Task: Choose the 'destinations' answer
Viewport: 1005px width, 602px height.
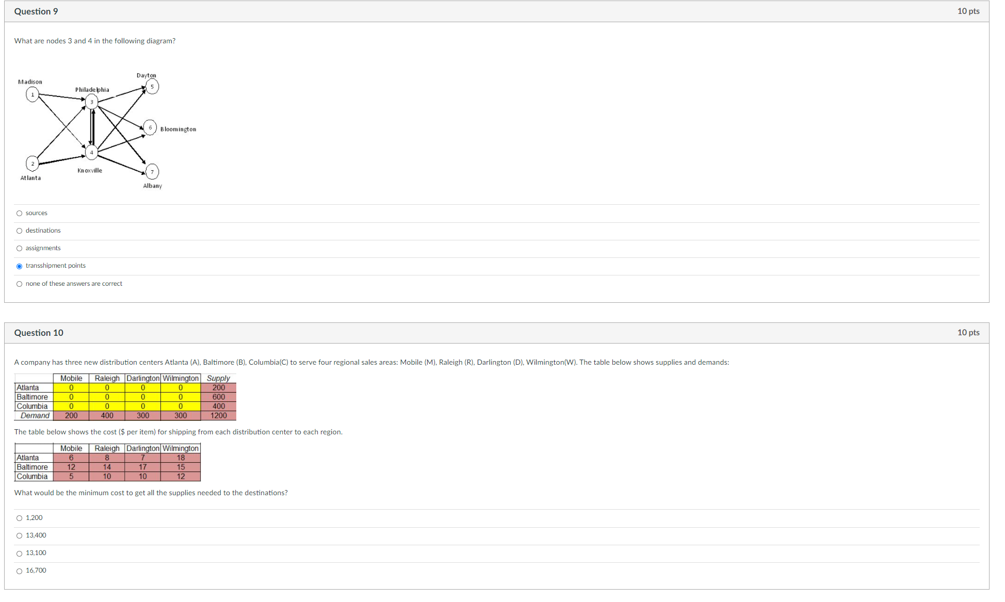Action: coord(20,231)
